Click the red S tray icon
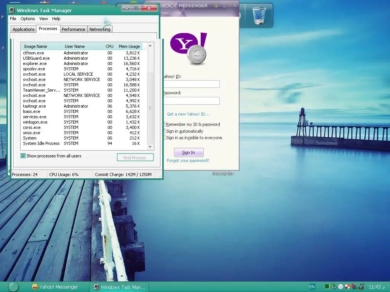 coord(355,287)
